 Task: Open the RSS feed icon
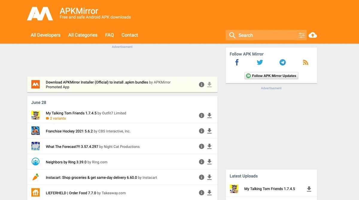305,62
